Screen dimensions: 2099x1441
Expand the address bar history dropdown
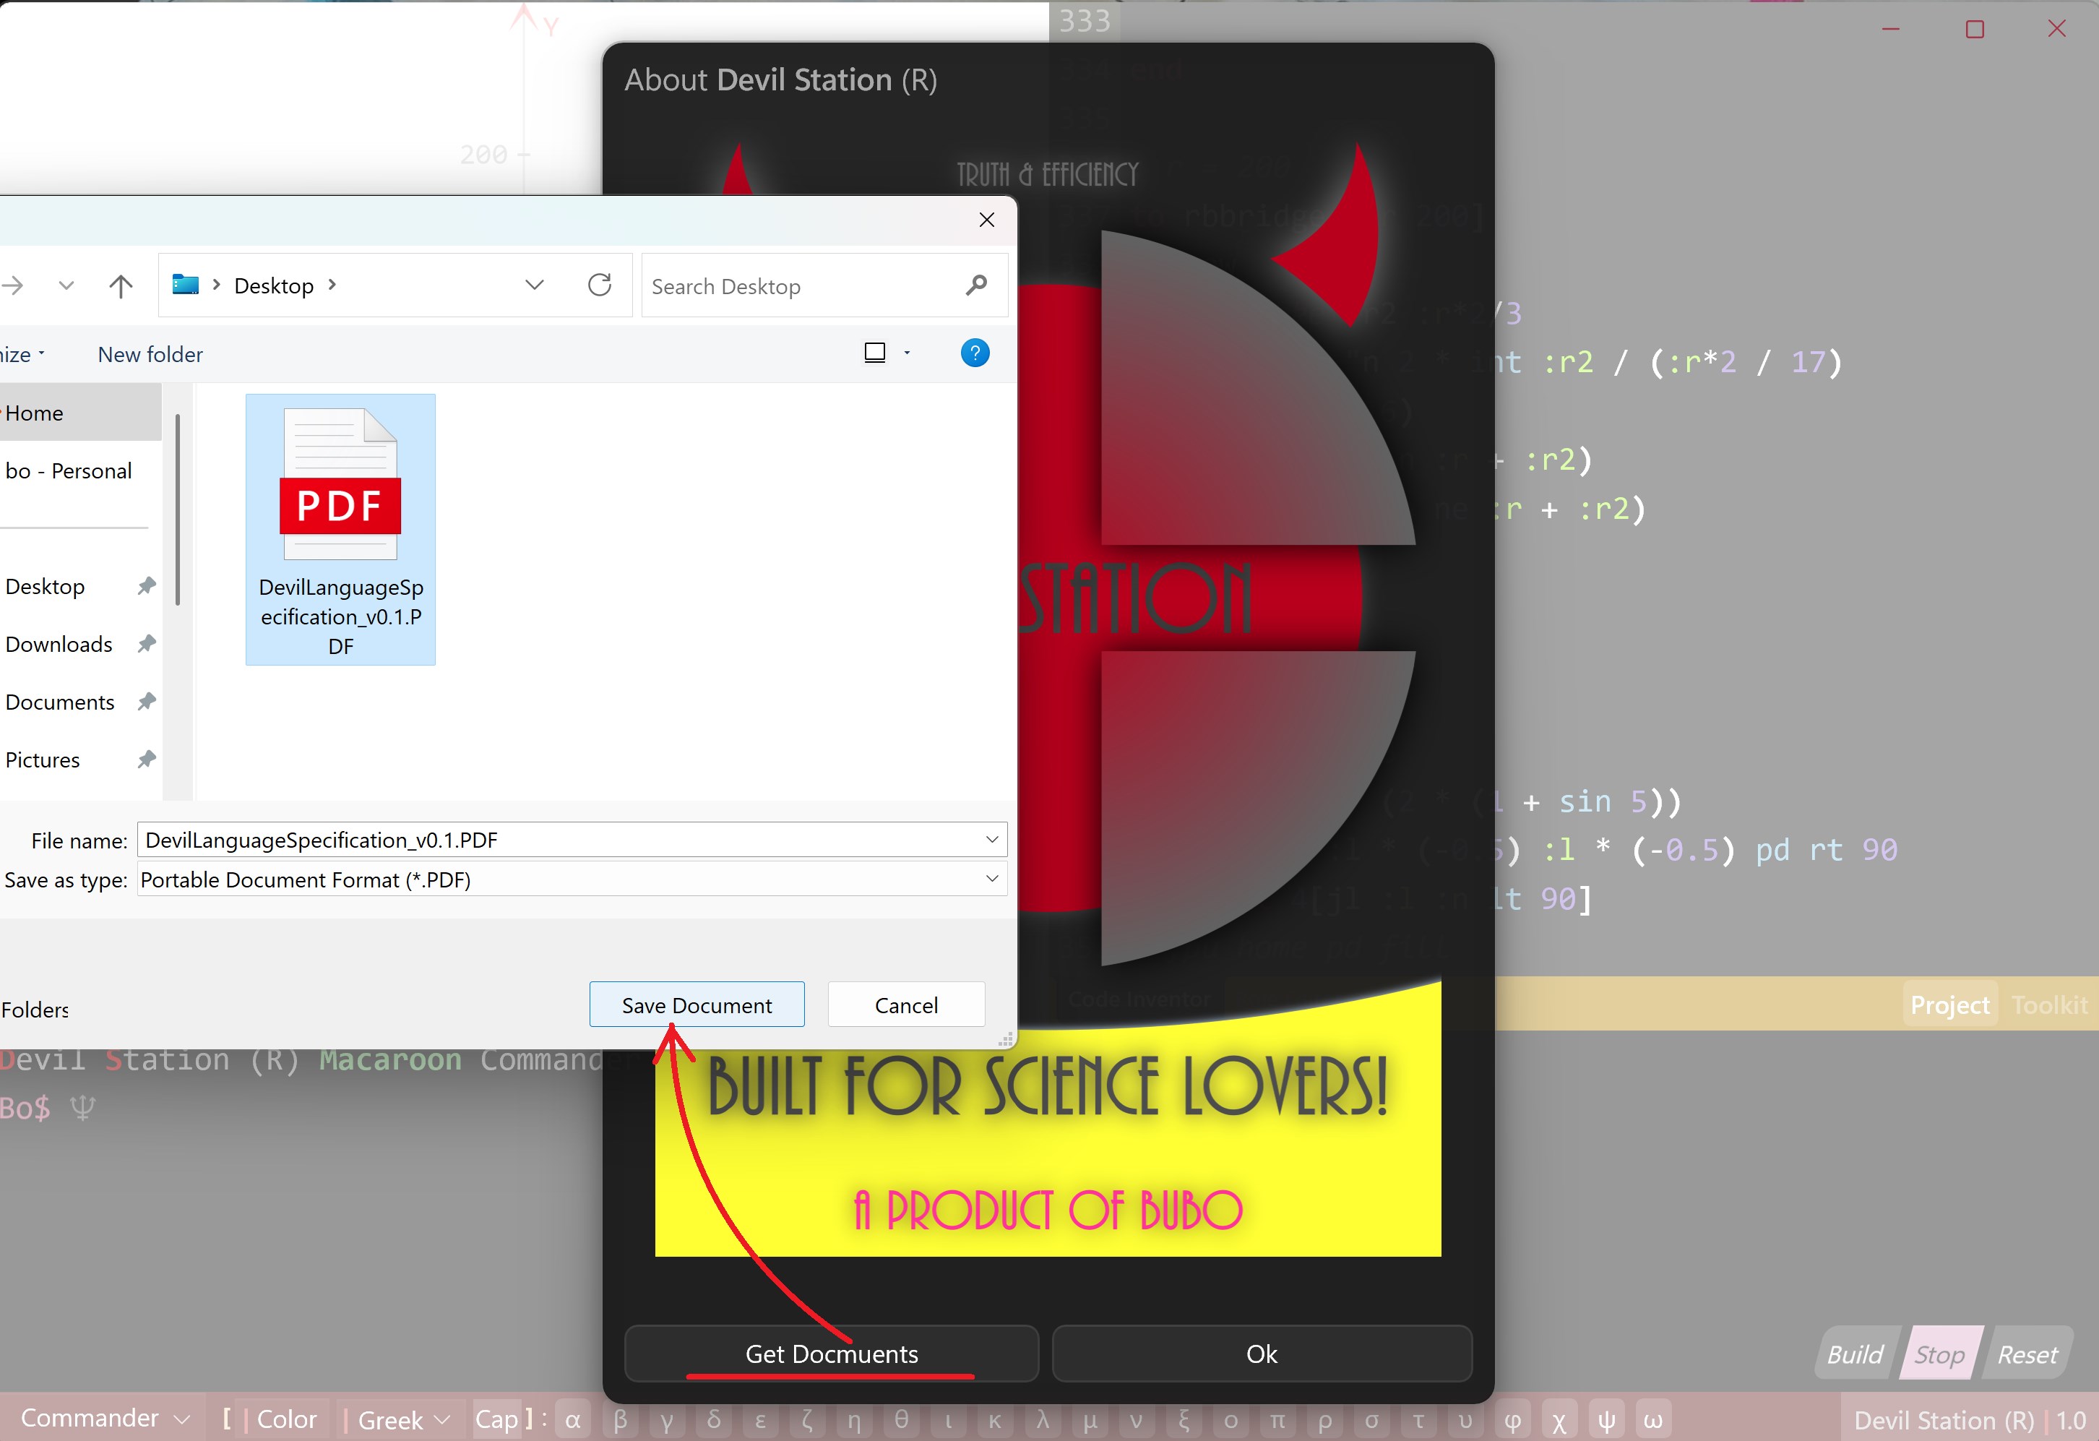click(x=534, y=285)
